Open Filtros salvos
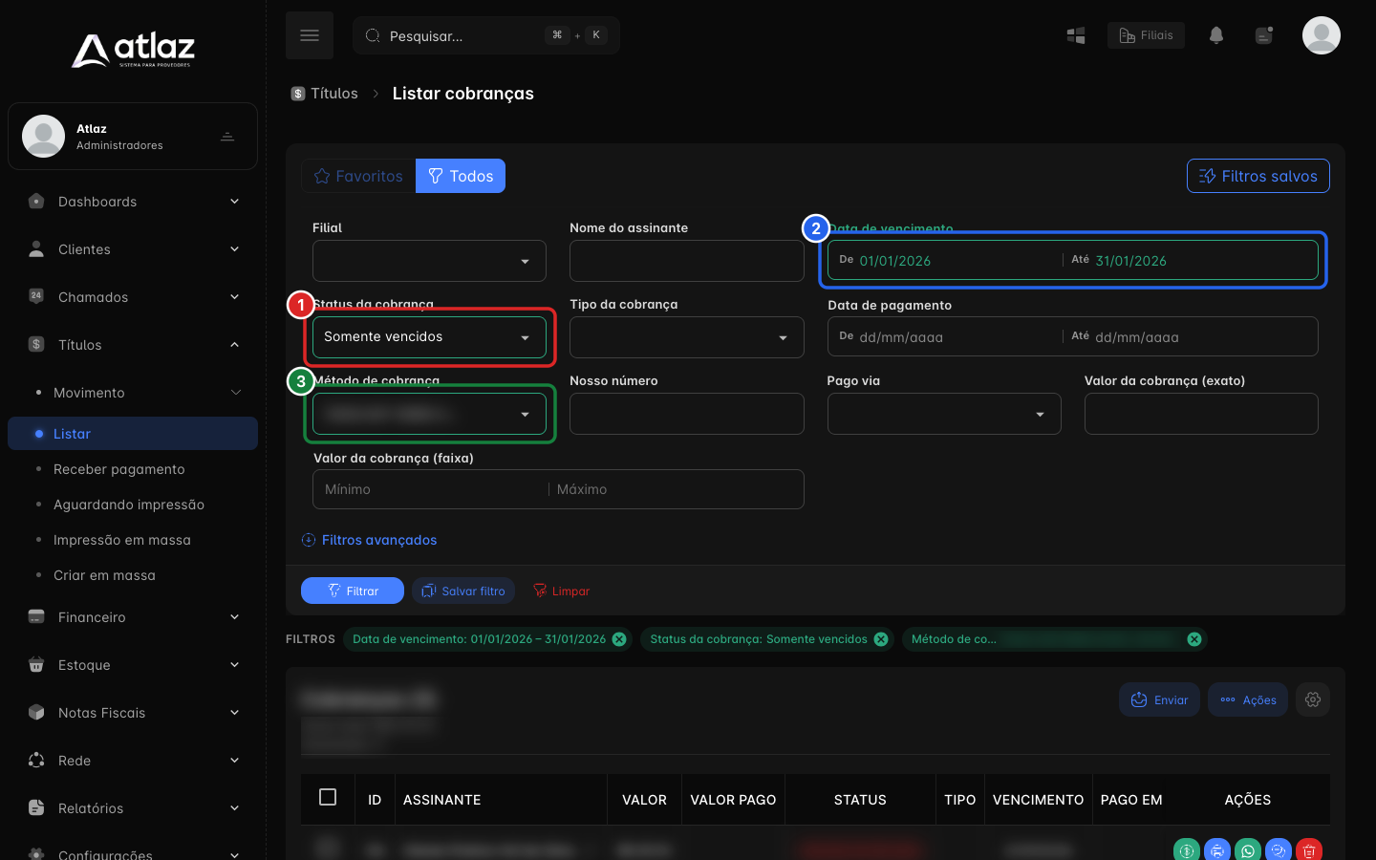1376x860 pixels. (1258, 176)
